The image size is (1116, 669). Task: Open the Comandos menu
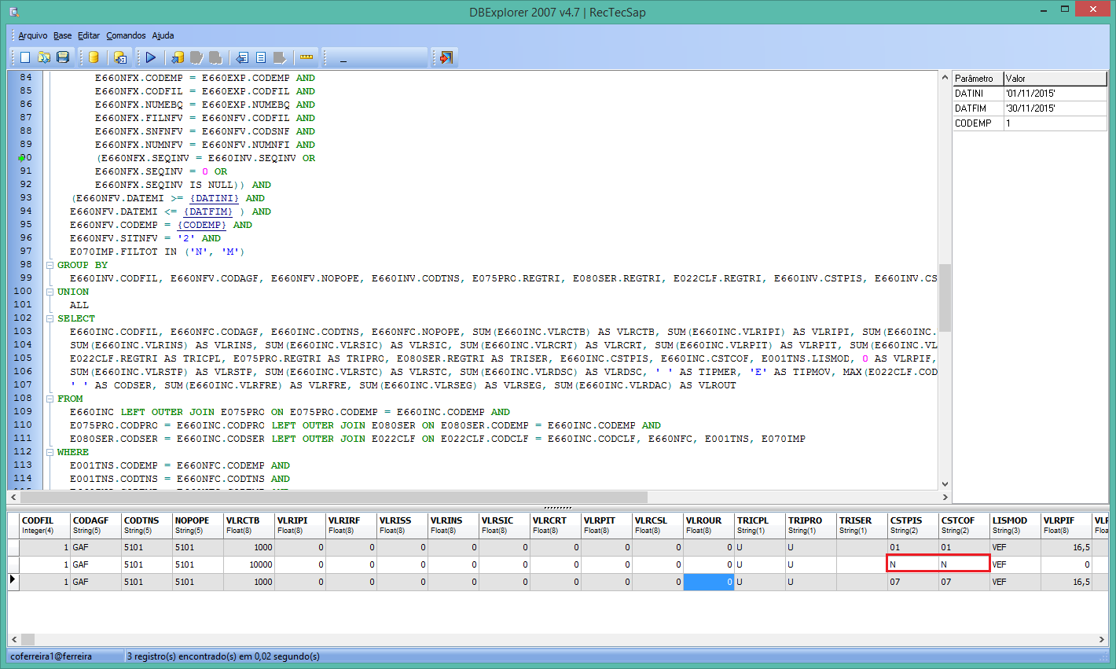[127, 35]
